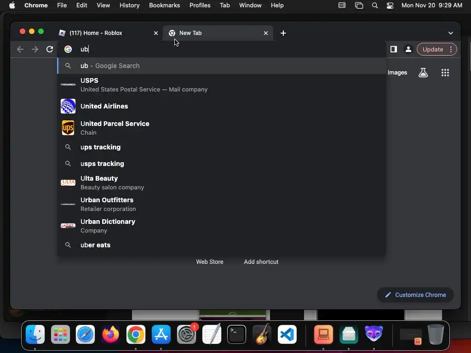The height and width of the screenshot is (353, 471).
Task: Click the back navigation arrow
Action: (x=20, y=49)
